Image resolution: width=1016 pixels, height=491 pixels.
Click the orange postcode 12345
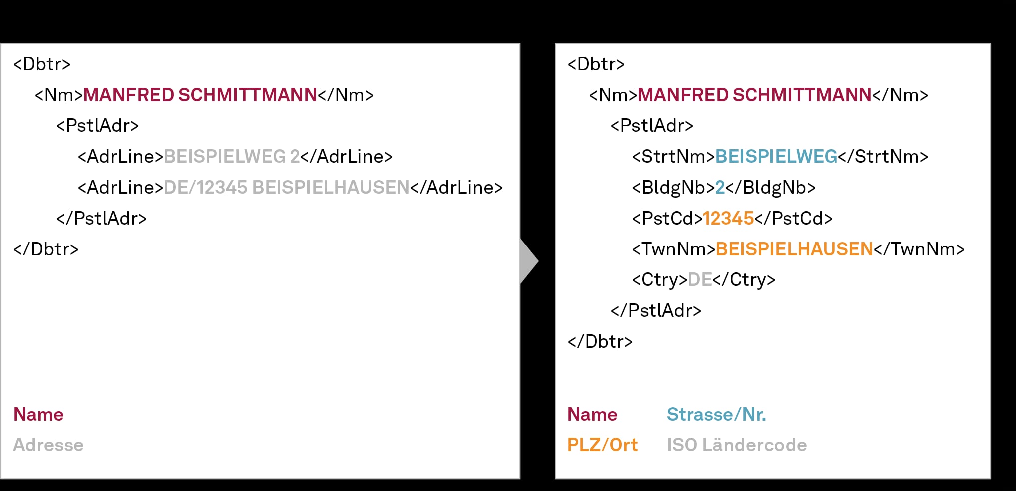click(x=728, y=219)
